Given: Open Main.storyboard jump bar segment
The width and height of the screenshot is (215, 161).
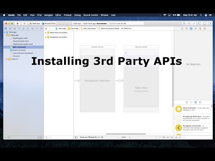Looking at the screenshot, I should [x=89, y=29].
